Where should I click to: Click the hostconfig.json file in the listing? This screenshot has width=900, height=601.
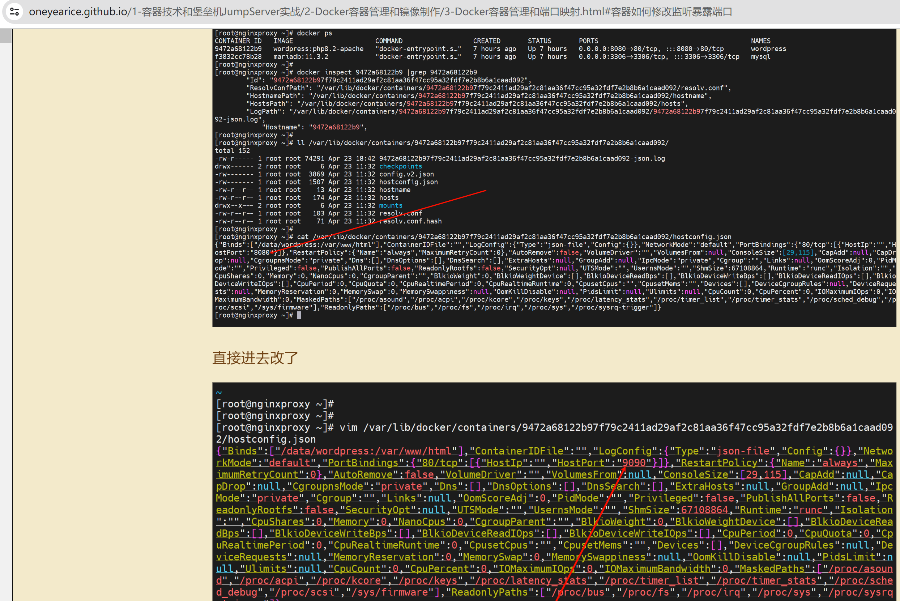pos(408,182)
